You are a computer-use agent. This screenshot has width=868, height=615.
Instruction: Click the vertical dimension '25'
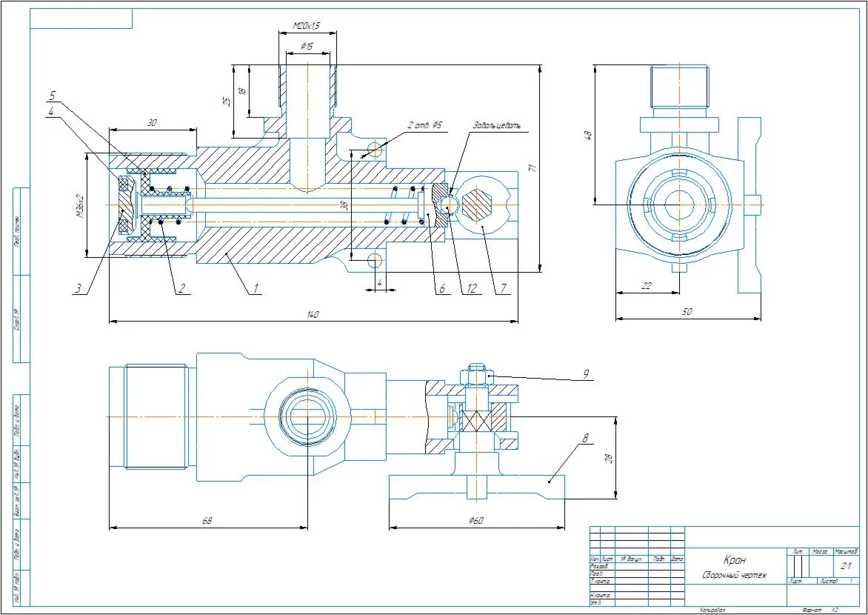pyautogui.click(x=227, y=102)
